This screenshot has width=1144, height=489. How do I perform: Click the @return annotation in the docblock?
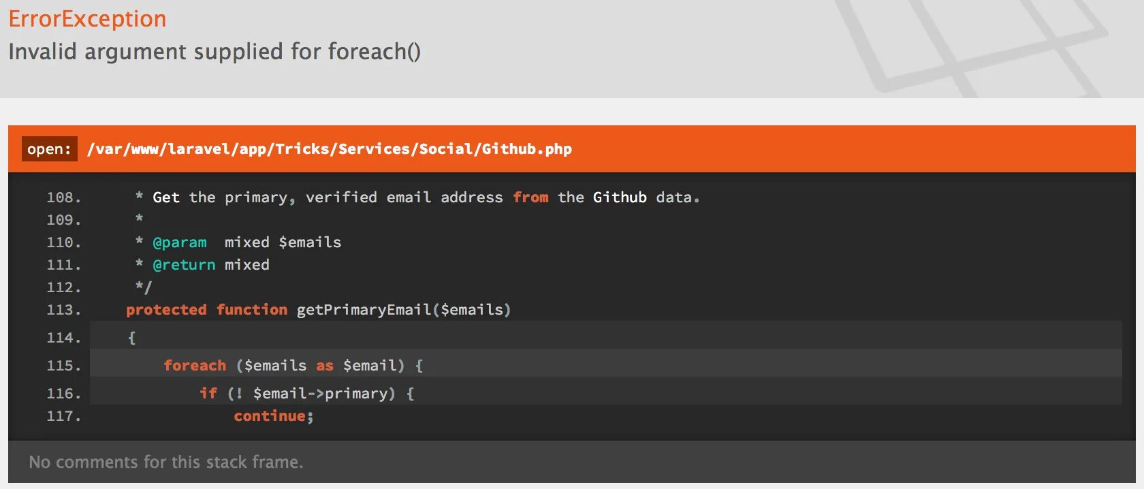coord(184,265)
